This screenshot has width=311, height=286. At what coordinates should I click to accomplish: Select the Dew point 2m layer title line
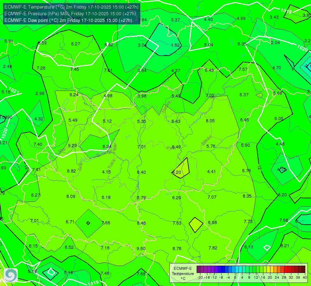68,20
